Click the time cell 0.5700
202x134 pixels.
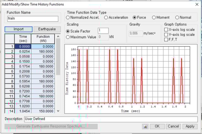click(x=23, y=76)
